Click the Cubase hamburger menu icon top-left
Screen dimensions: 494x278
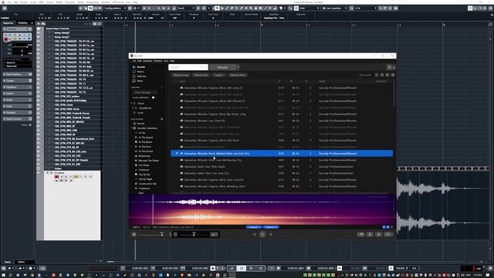pyautogui.click(x=5, y=8)
